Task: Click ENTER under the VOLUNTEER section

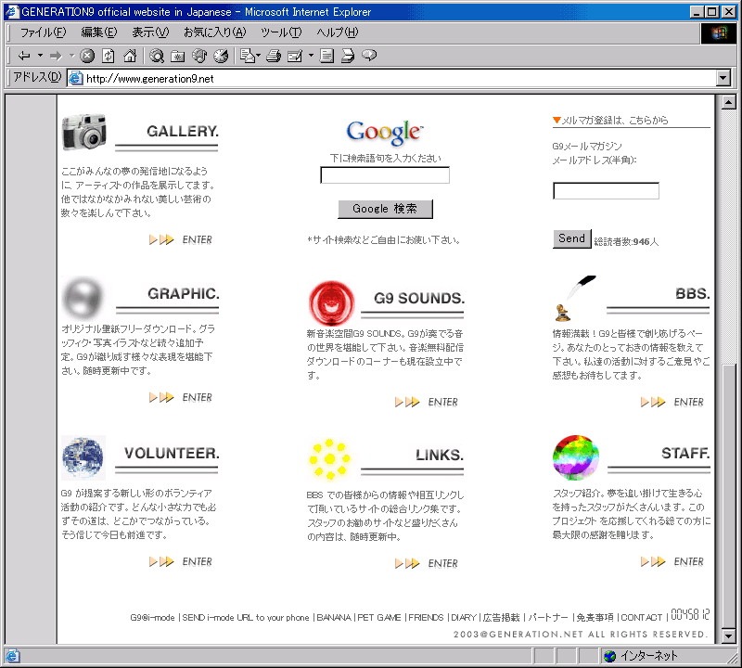Action: click(x=181, y=561)
